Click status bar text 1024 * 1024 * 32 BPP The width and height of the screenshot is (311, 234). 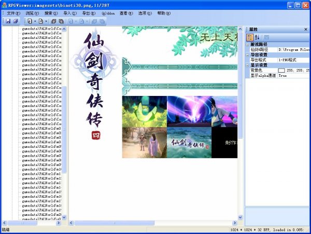[251, 230]
